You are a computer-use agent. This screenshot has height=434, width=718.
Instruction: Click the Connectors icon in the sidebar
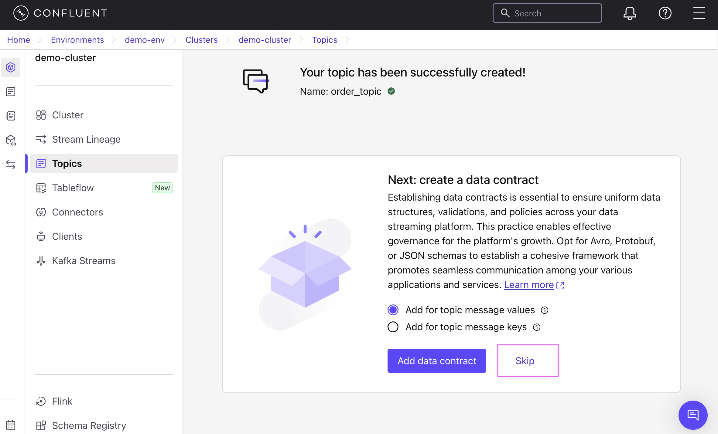(x=41, y=212)
